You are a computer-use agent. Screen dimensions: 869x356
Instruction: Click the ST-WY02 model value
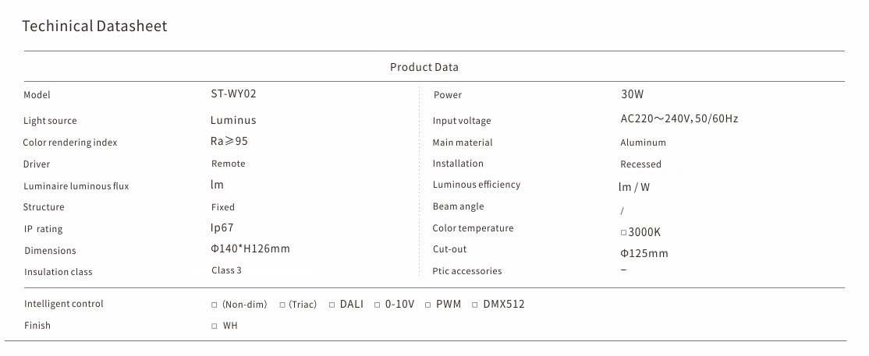point(233,94)
